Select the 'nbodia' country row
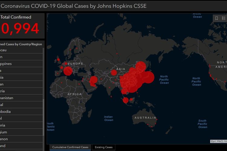This screenshot has width=227, height=151. click(x=21, y=111)
